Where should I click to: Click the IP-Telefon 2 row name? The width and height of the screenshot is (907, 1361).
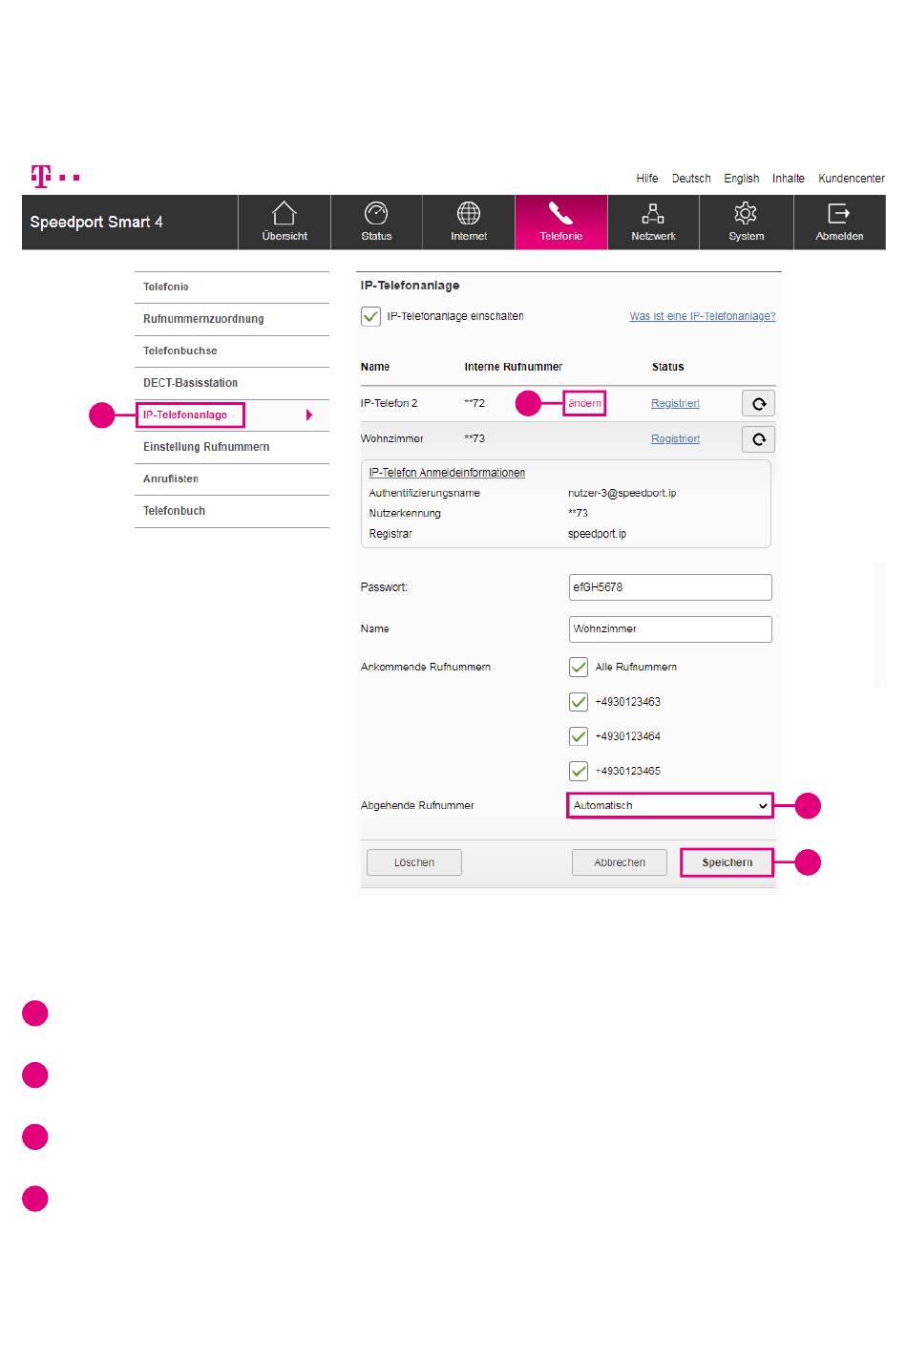click(390, 403)
